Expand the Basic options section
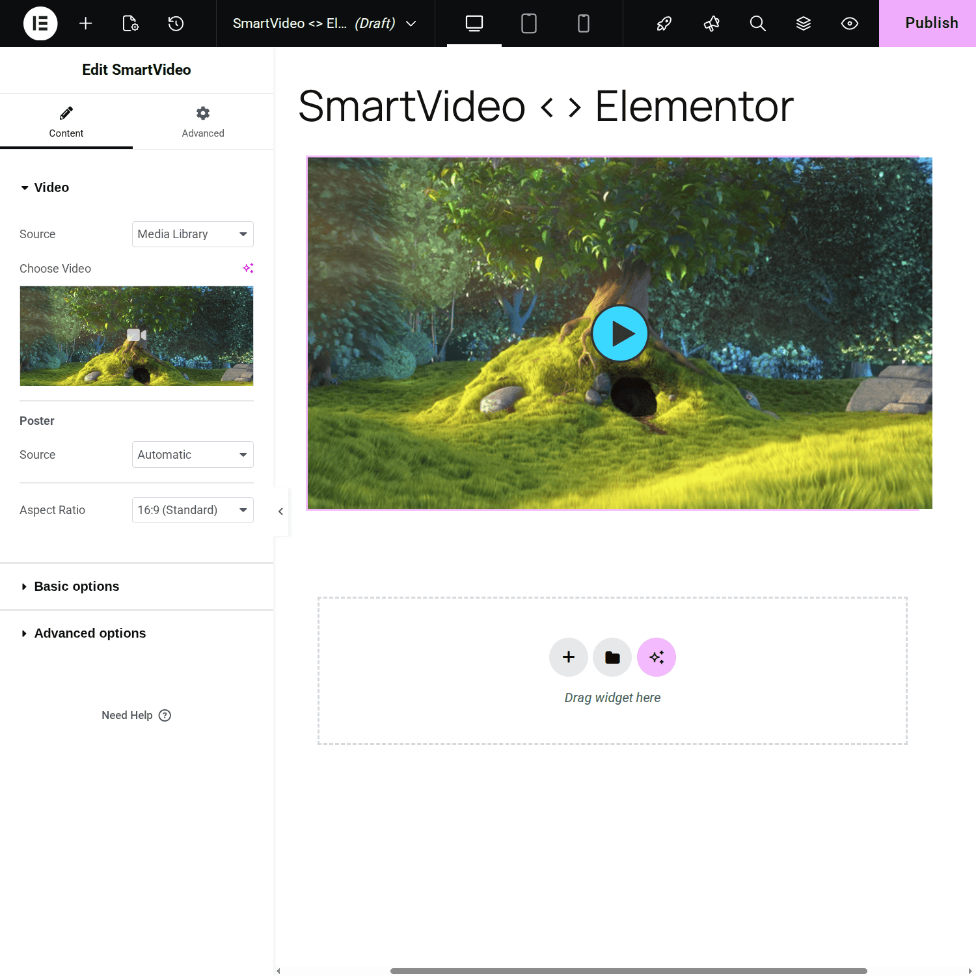The image size is (976, 976). [x=137, y=586]
